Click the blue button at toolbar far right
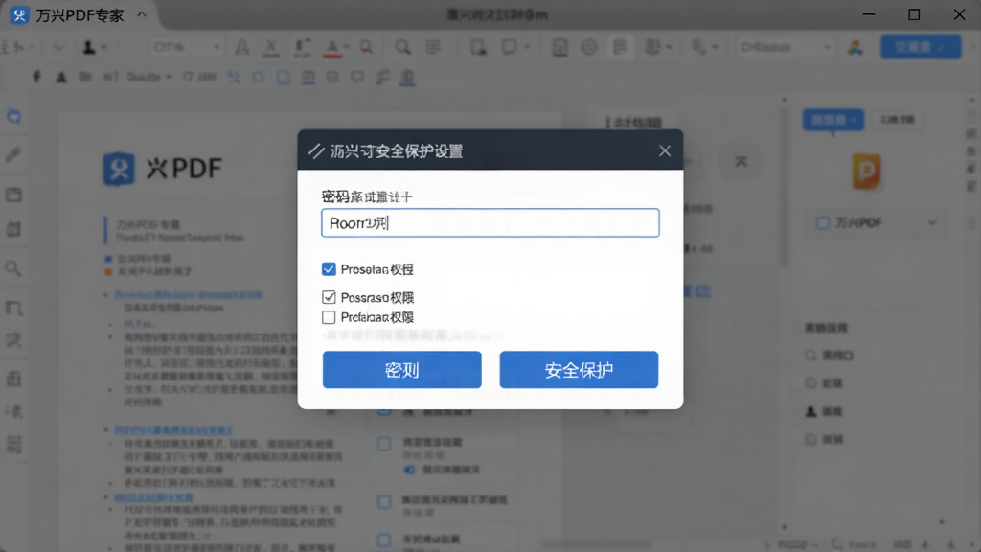Viewport: 981px width, 552px height. (x=921, y=47)
